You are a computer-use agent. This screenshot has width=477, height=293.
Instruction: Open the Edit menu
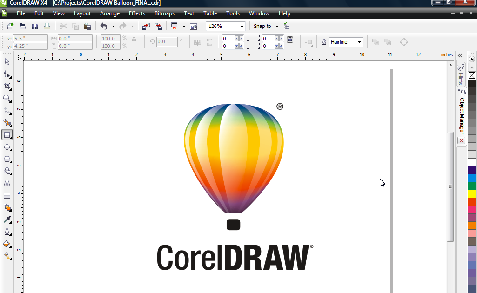click(39, 13)
